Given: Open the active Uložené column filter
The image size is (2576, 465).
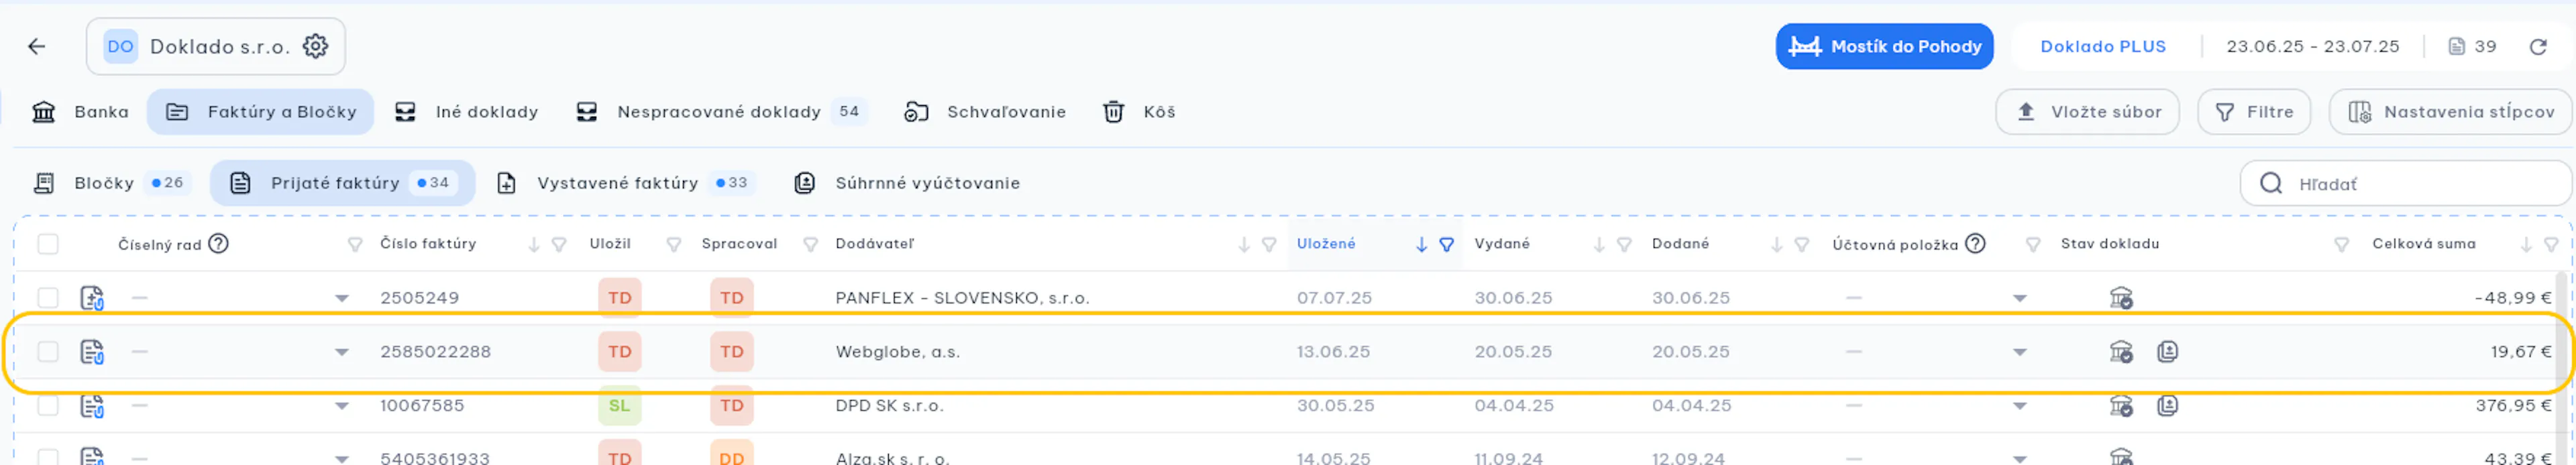Looking at the screenshot, I should [x=1446, y=245].
